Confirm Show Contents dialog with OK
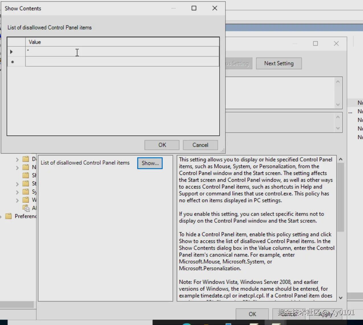 (x=162, y=145)
